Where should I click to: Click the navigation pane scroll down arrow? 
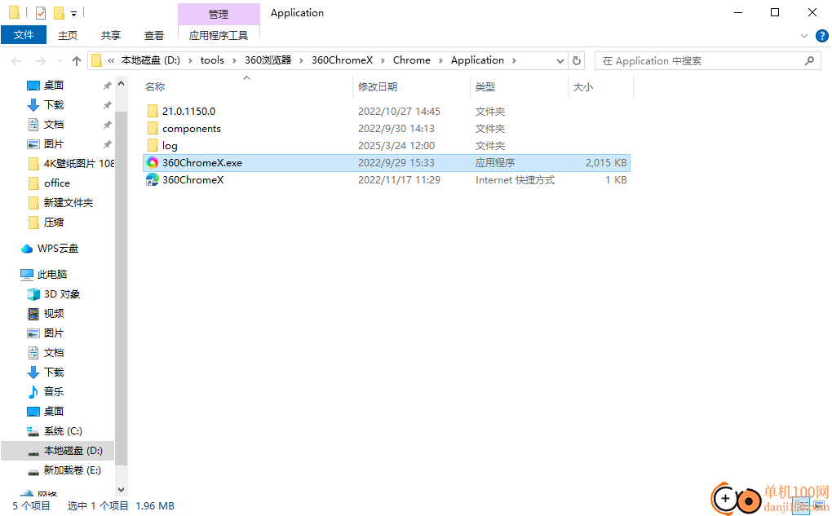tap(121, 489)
